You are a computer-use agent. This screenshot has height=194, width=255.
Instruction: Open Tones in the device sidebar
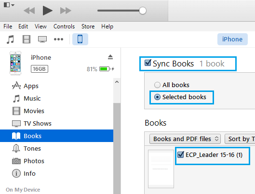pyautogui.click(x=56, y=148)
